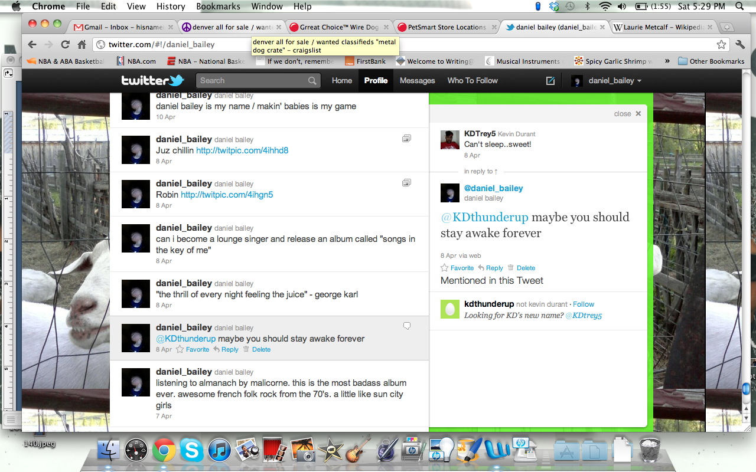
Task: Click Delete on the highlighted timeline tweet
Action: coord(256,349)
